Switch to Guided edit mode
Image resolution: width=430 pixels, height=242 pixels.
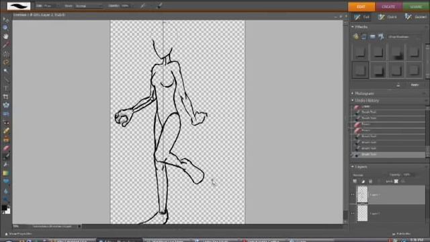[x=416, y=17]
